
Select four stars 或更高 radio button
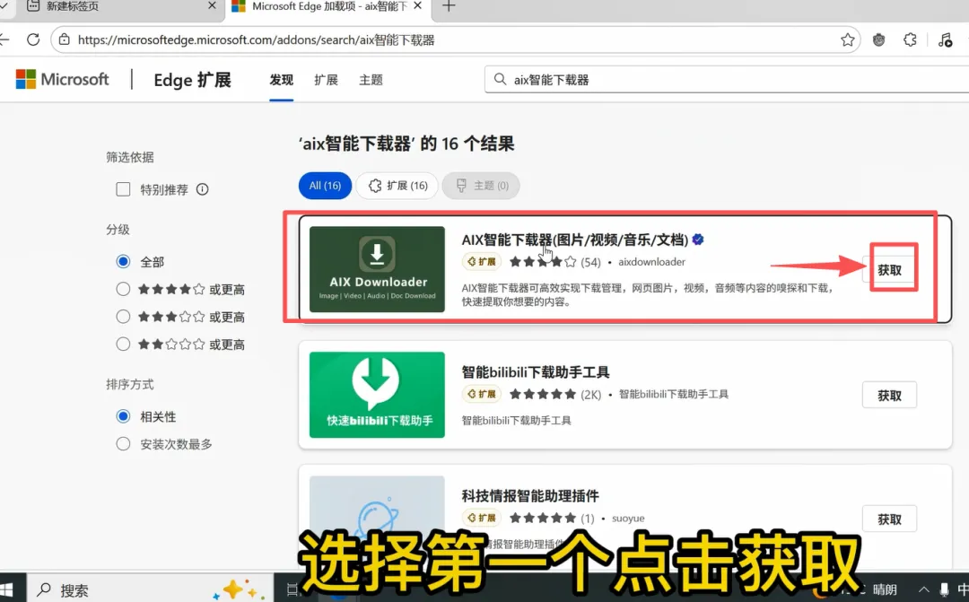[x=123, y=289]
